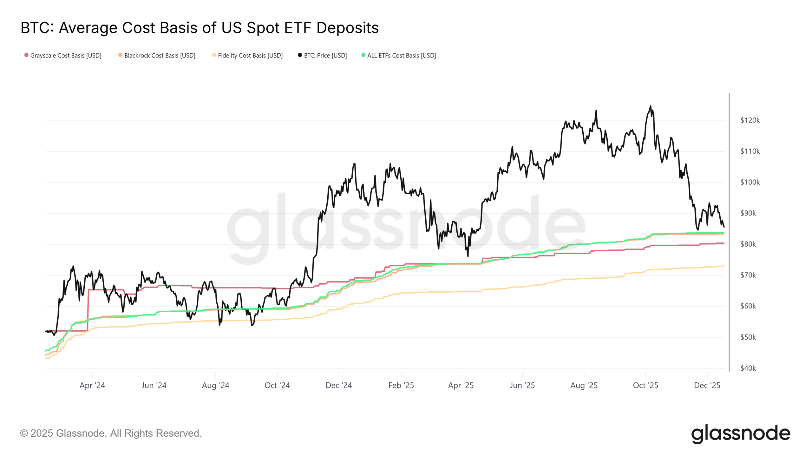The width and height of the screenshot is (812, 457).
Task: Click the Fidelity yellow legend dot
Action: (214, 55)
